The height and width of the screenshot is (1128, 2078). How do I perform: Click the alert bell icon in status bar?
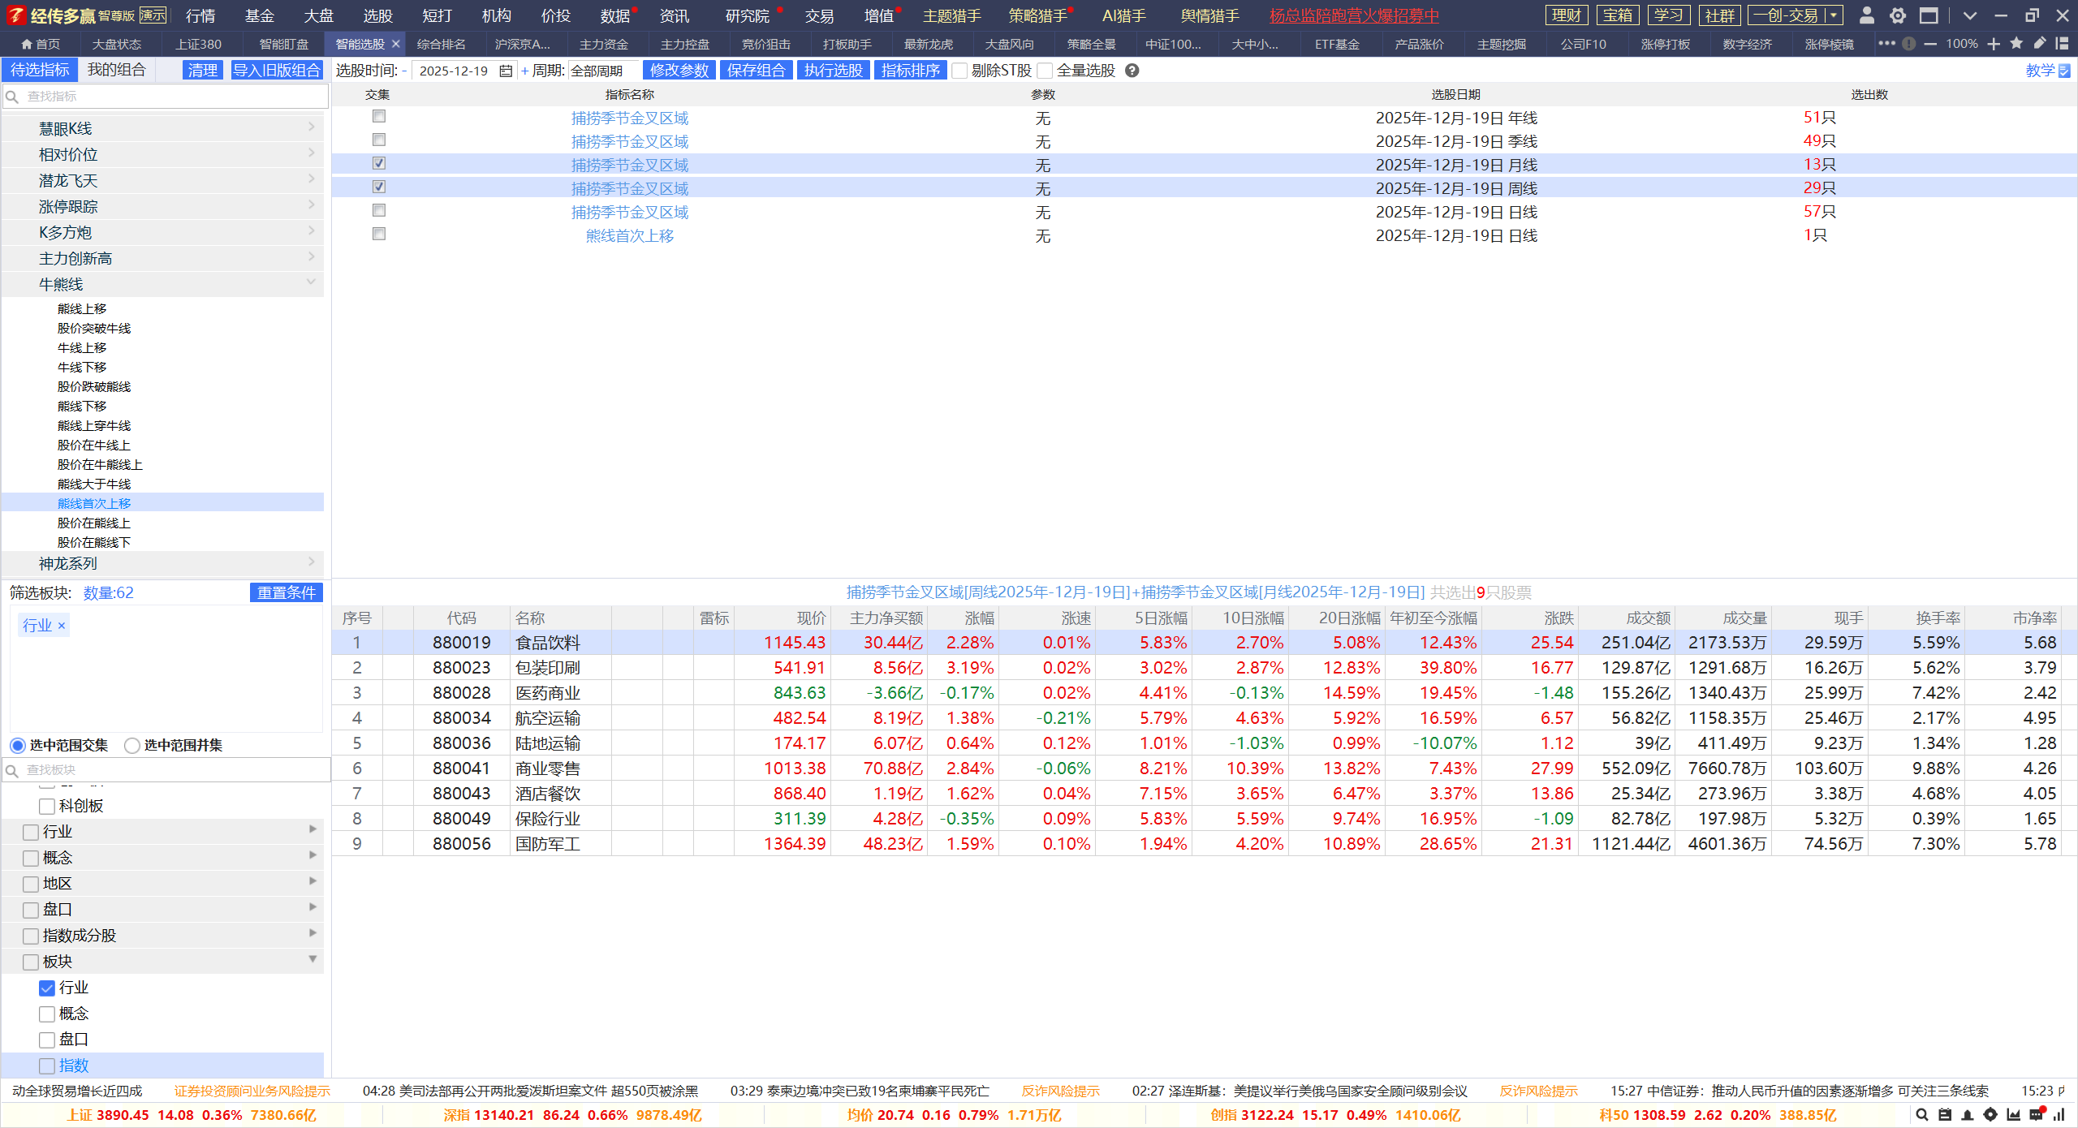(1967, 1115)
